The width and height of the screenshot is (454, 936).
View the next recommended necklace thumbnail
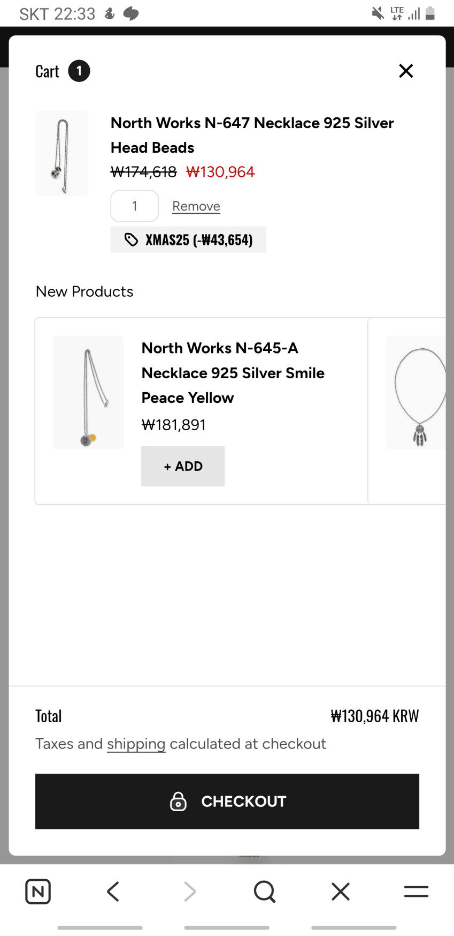417,393
